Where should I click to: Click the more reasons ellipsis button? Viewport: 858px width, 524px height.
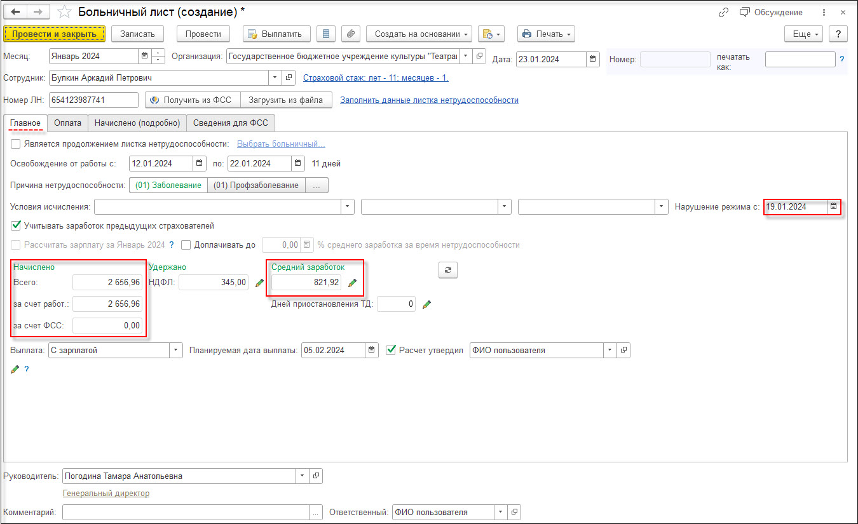[317, 185]
